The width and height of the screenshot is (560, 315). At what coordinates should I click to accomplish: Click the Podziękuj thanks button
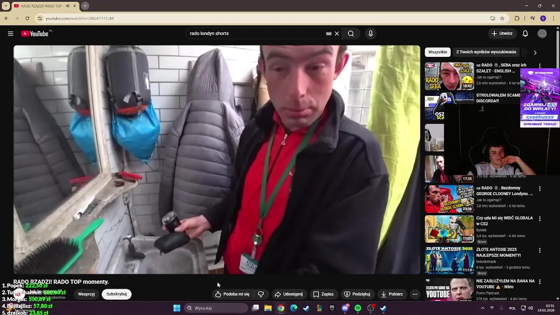(x=357, y=294)
